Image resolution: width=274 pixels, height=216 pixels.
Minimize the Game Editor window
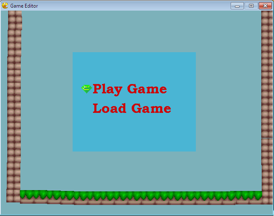pos(237,6)
